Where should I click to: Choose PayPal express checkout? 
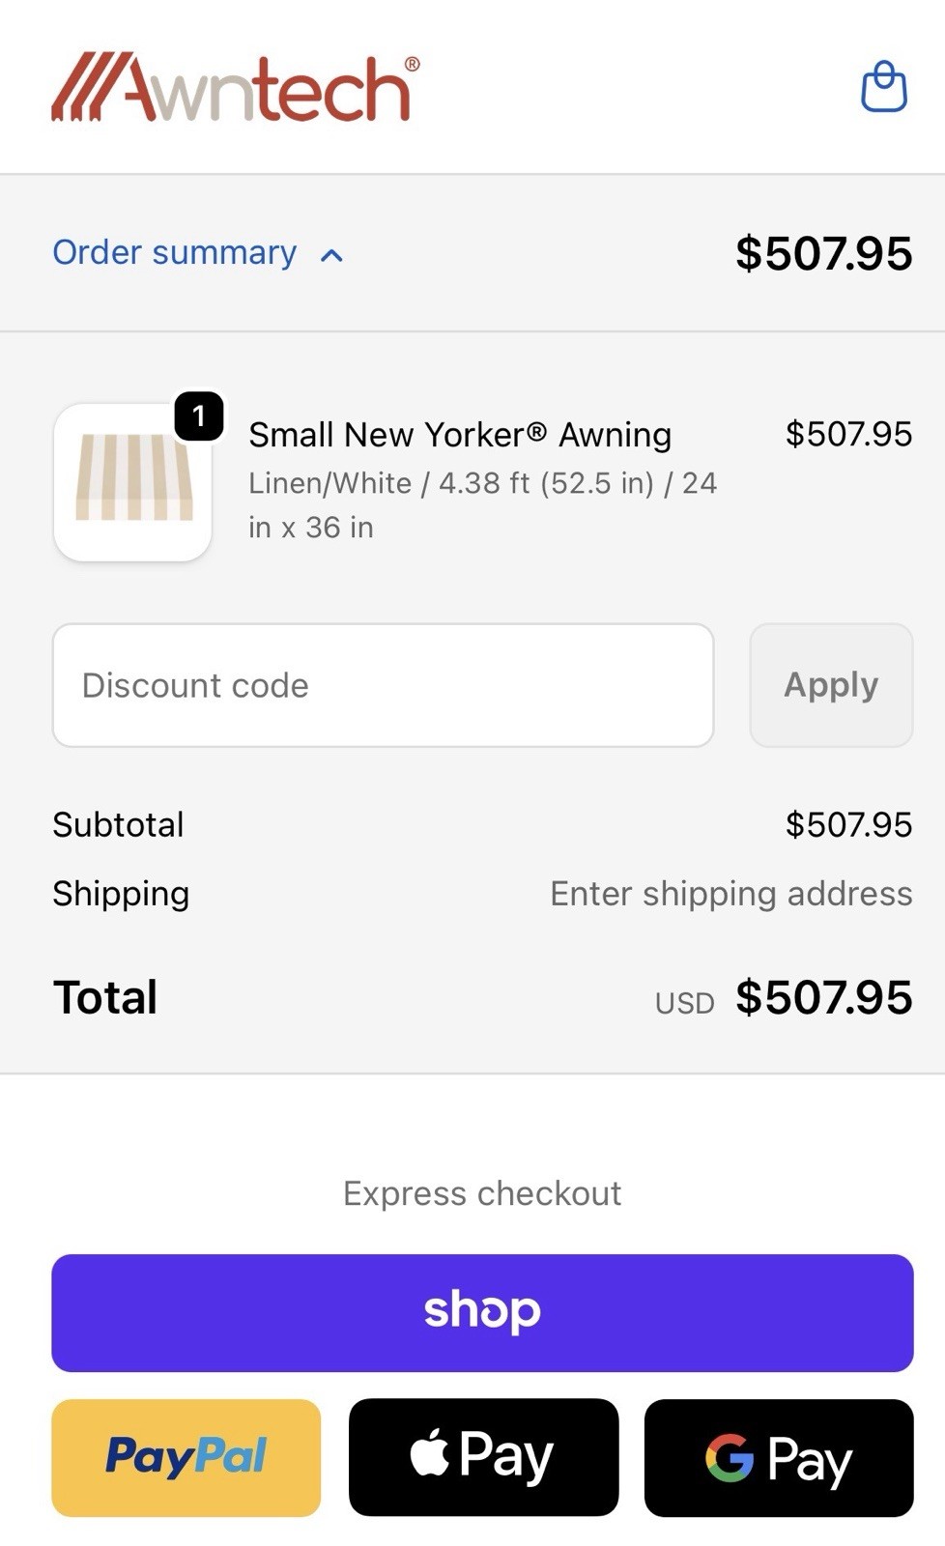click(x=186, y=1457)
